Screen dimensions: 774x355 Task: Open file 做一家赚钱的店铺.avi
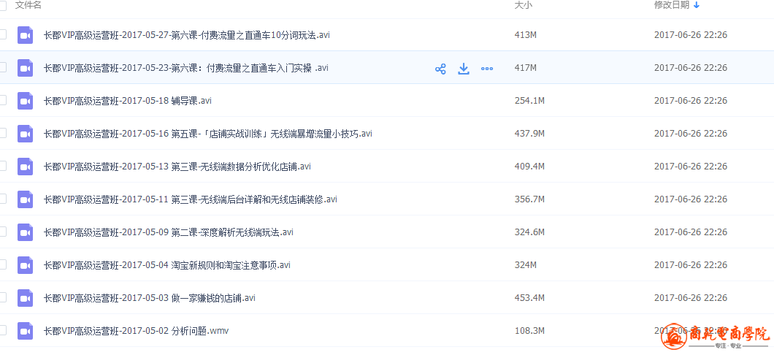[x=150, y=298]
